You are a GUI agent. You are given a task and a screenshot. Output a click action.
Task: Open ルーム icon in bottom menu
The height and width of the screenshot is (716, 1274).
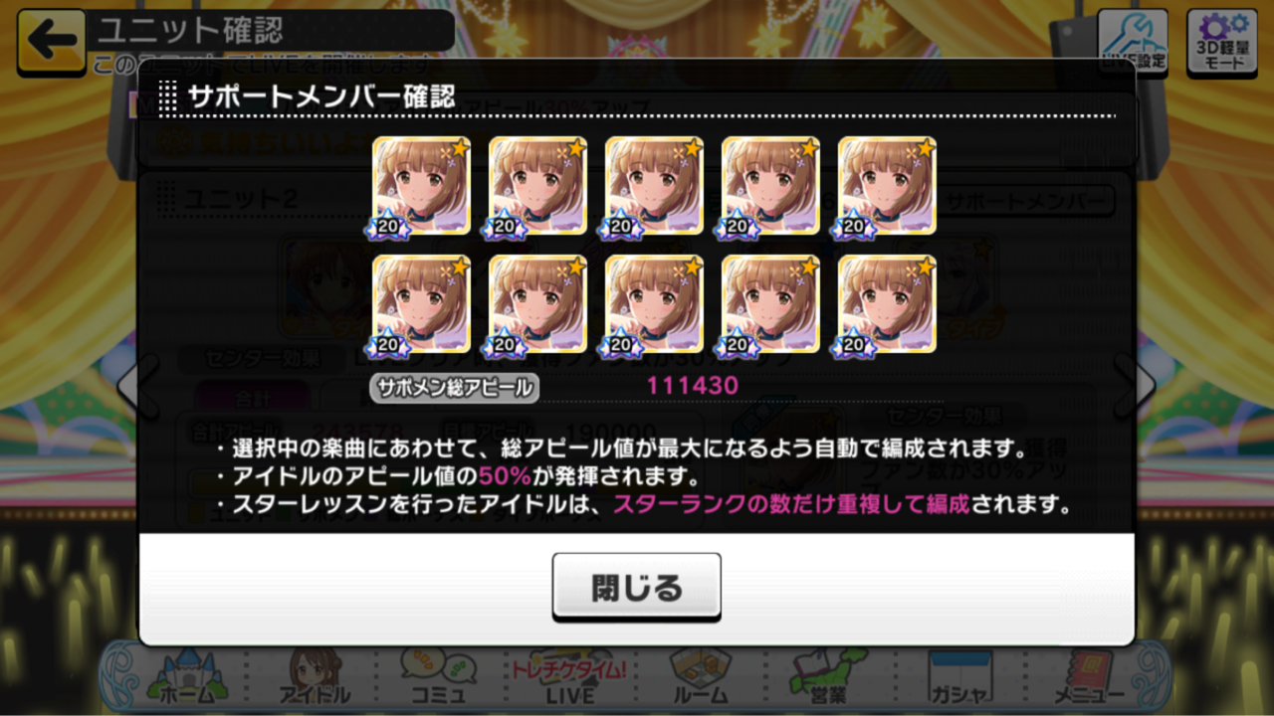(x=699, y=678)
